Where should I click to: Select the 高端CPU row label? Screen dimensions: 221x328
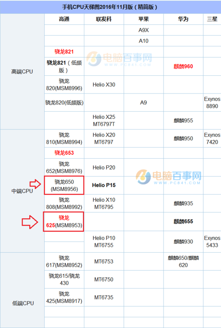(x=22, y=71)
